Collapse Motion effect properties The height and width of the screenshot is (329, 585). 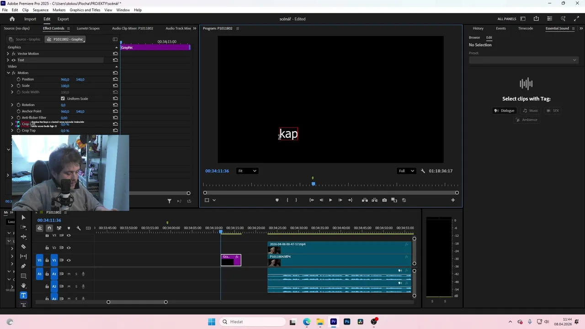point(8,73)
